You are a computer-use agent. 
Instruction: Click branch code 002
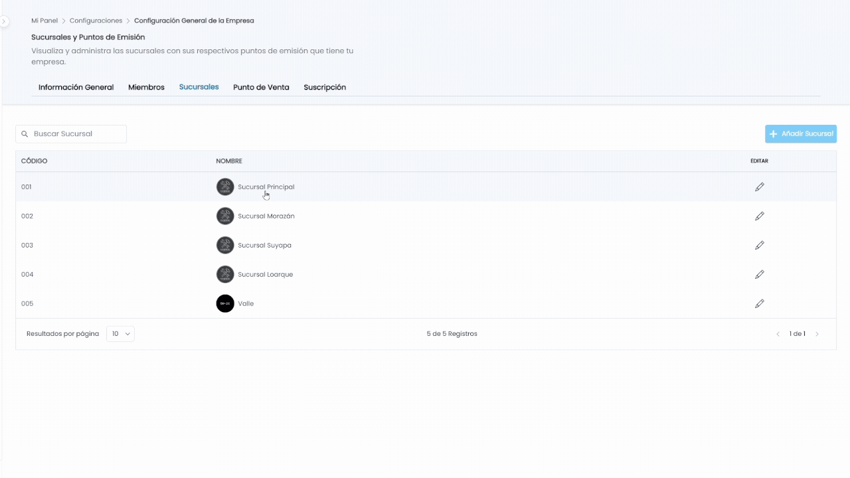point(27,216)
